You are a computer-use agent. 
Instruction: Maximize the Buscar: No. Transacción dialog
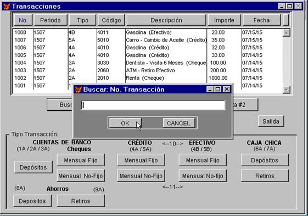[218, 89]
